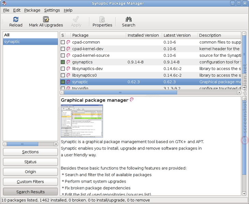249x204 pixels.
Task: Select the libsynaptics0 package name
Action: [84, 75]
